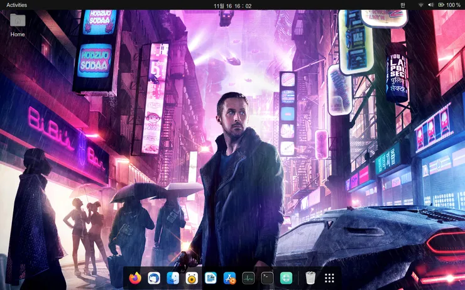Click the 100 % battery label
The width and height of the screenshot is (465, 290).
tap(454, 5)
